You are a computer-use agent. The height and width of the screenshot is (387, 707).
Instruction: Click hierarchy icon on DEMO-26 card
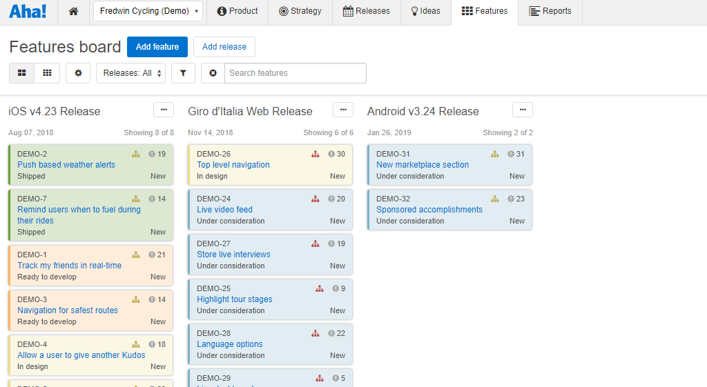316,155
